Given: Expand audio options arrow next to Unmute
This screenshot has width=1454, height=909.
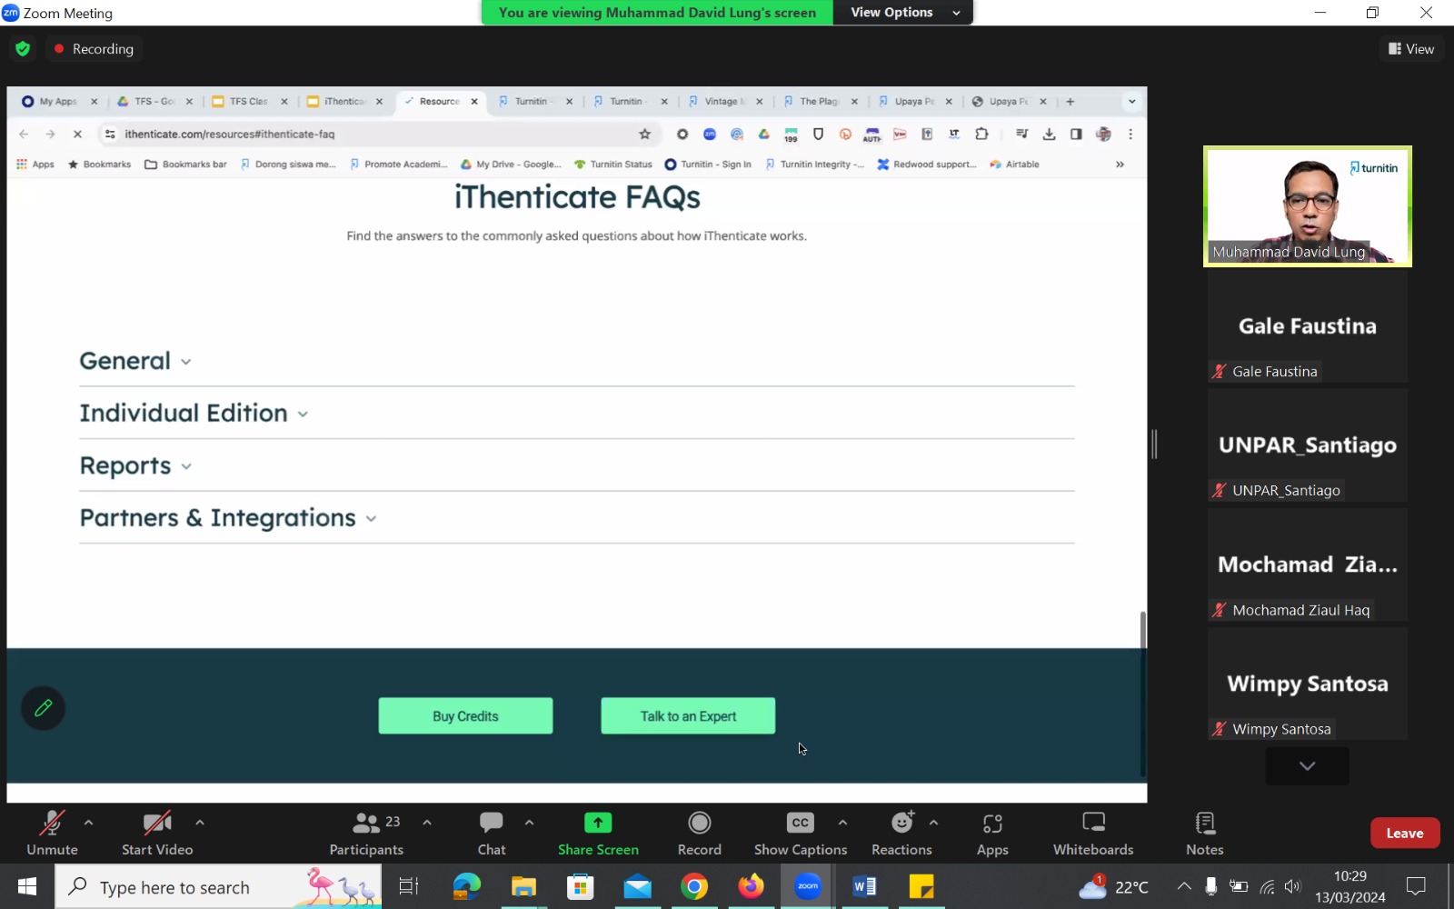Looking at the screenshot, I should pos(88,823).
